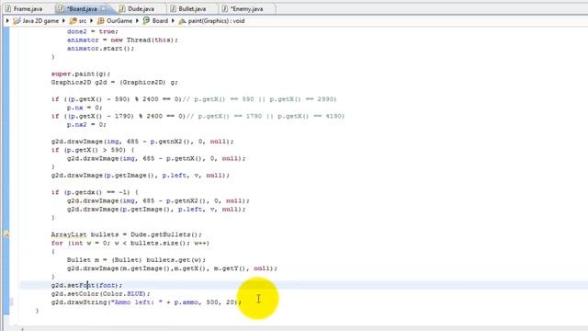Click 'ArrayList bullets = Dude.getBullets();' line
Image resolution: width=588 pixels, height=331 pixels.
(127, 234)
